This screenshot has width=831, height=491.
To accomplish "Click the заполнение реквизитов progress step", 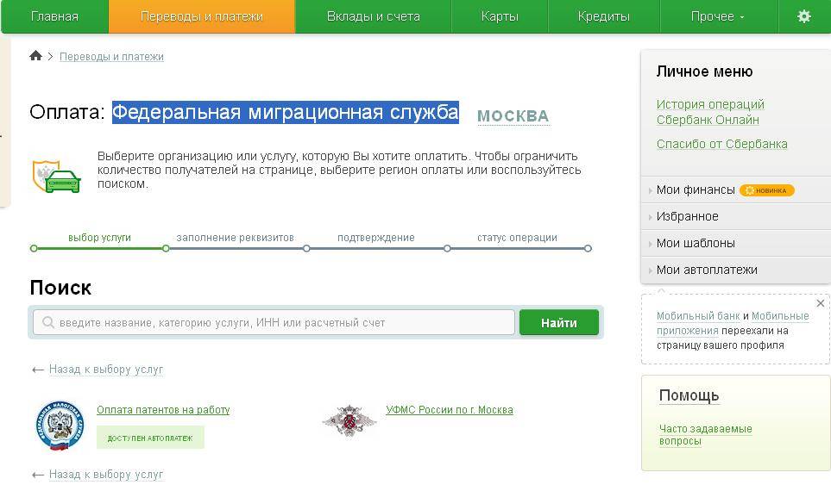I will (x=235, y=238).
